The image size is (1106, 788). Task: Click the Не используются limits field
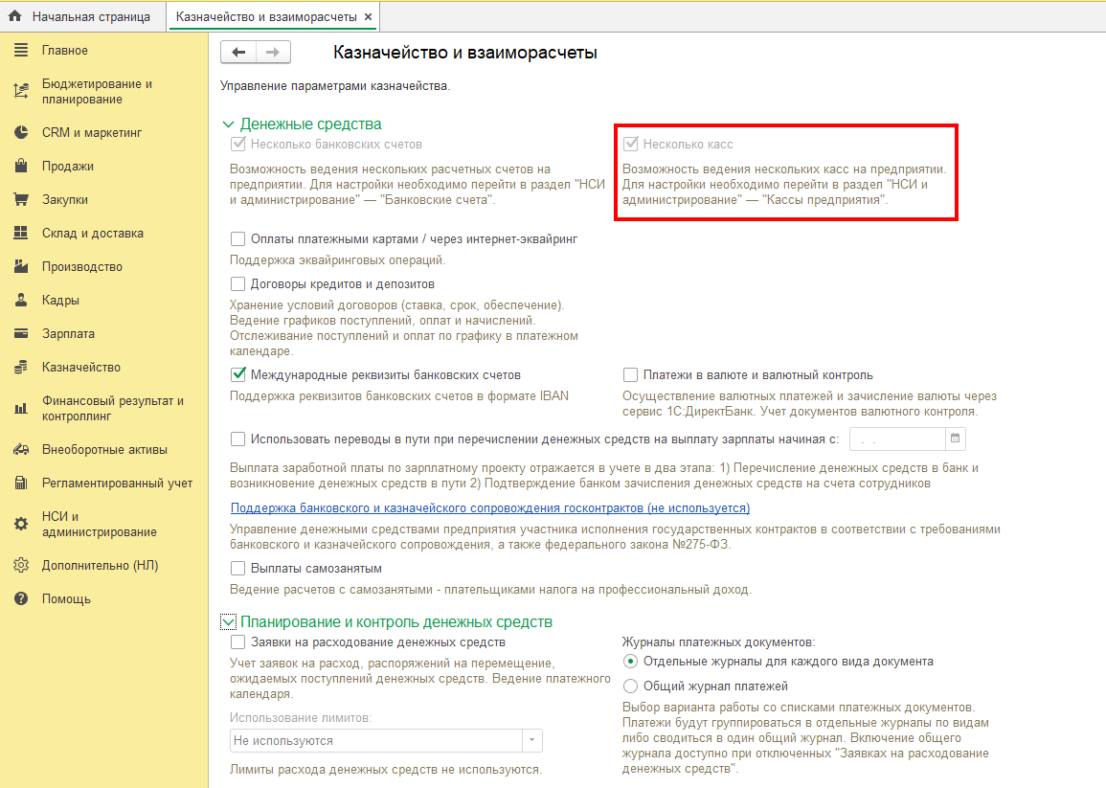376,741
